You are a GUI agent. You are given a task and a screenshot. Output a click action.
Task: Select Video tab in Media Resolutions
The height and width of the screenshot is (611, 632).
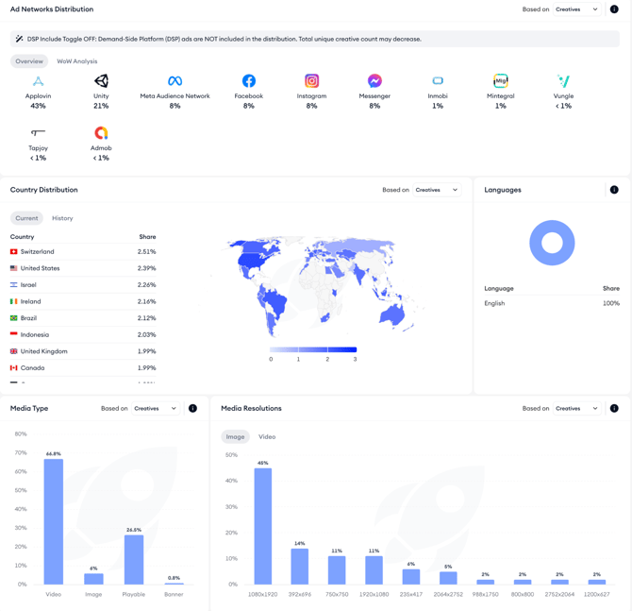[267, 436]
